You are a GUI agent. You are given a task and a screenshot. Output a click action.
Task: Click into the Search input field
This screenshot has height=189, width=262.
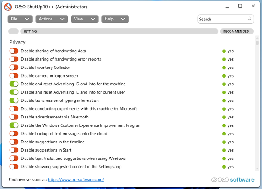click(222, 19)
